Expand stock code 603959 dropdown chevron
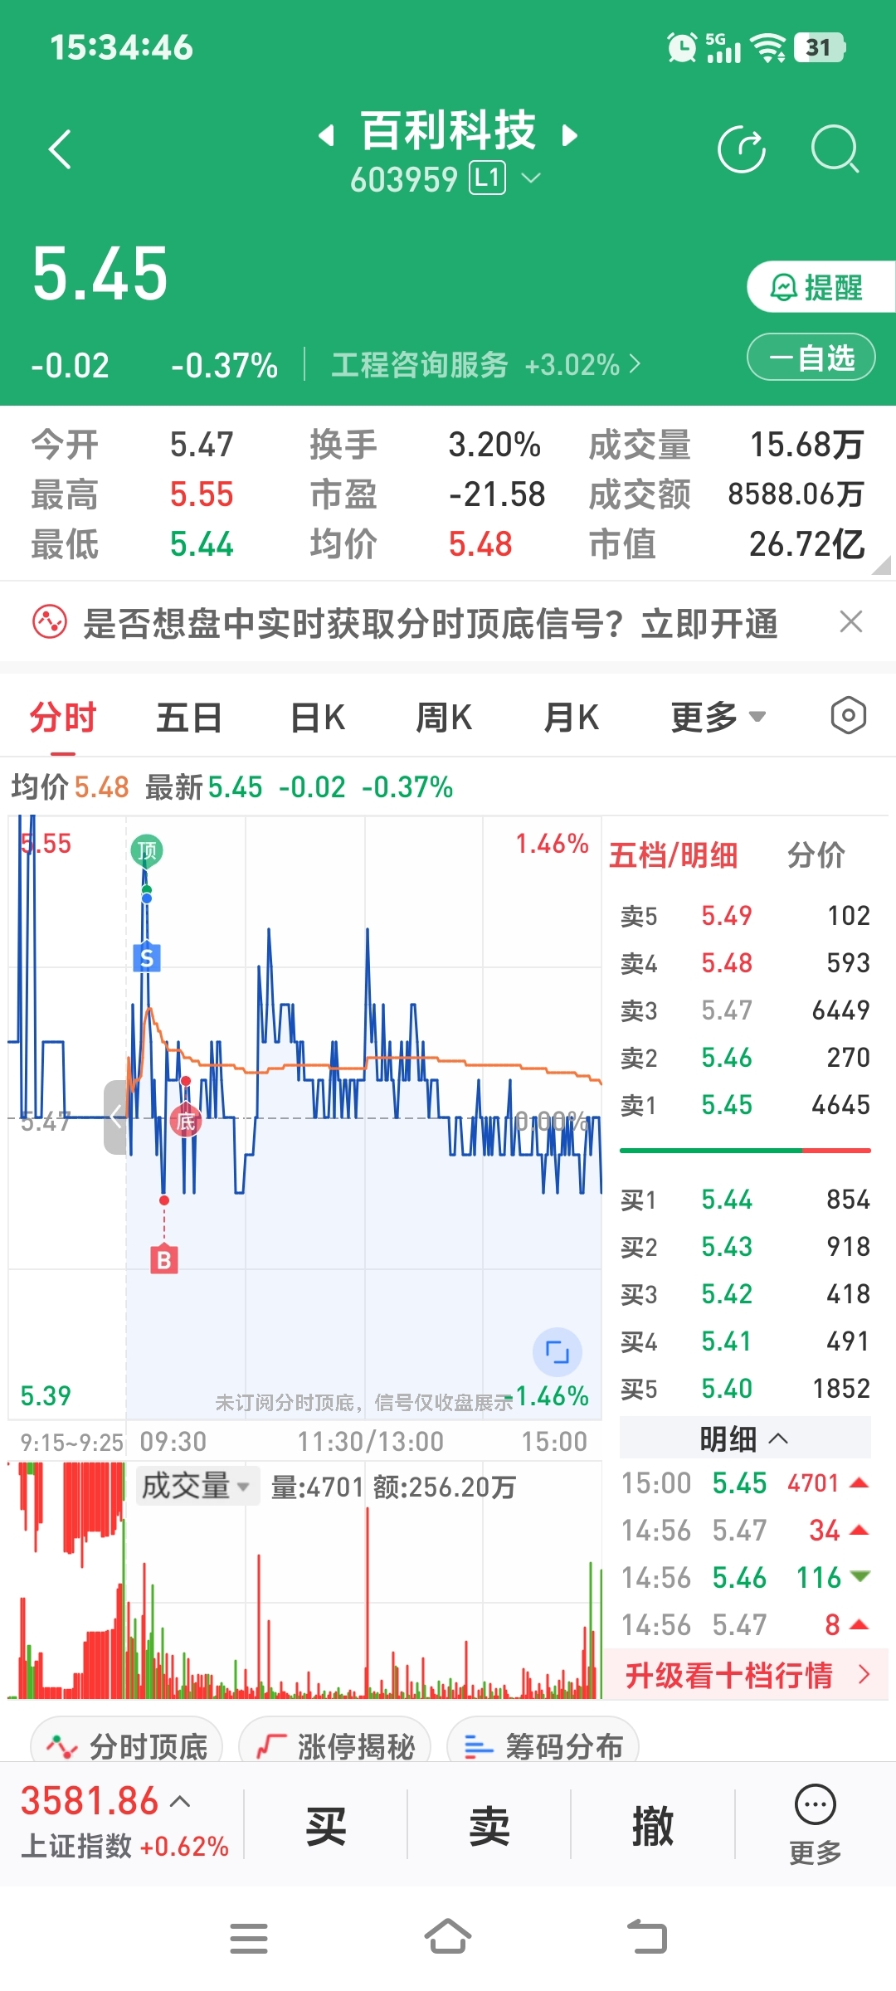The width and height of the screenshot is (896, 1991). 530,178
